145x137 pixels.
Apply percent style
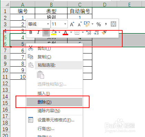99,24
